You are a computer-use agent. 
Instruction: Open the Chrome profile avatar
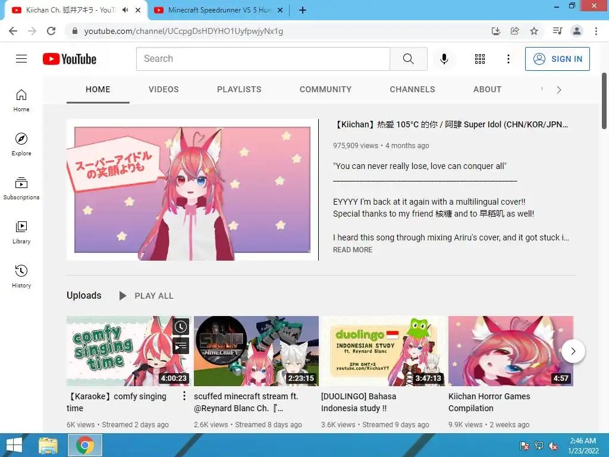[577, 31]
